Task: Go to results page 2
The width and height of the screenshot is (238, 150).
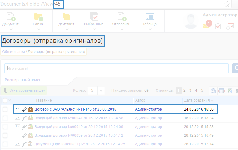Action: [x=184, y=90]
